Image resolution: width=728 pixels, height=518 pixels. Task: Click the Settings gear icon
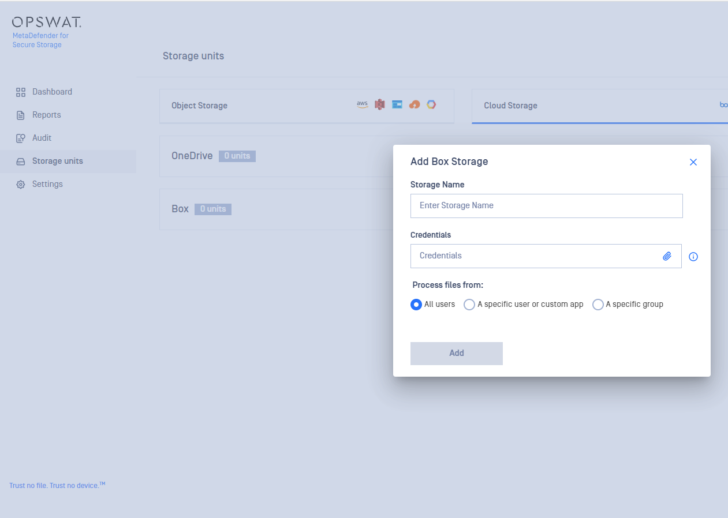pos(21,185)
